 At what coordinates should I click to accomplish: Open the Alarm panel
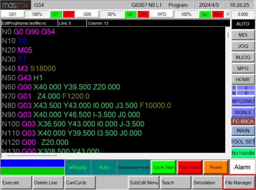click(x=242, y=167)
